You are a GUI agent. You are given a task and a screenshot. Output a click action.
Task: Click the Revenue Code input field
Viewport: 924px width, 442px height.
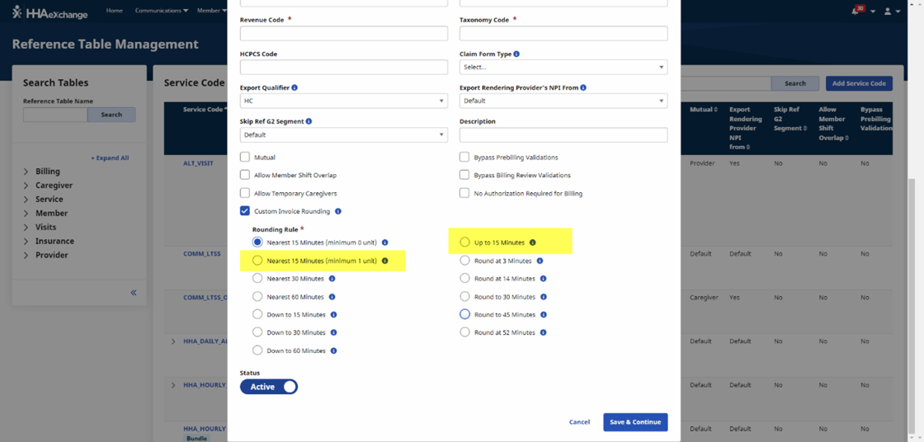point(343,34)
